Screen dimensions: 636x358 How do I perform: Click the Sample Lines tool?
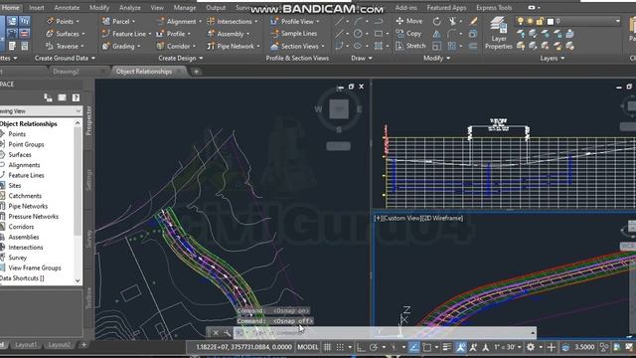(x=294, y=34)
